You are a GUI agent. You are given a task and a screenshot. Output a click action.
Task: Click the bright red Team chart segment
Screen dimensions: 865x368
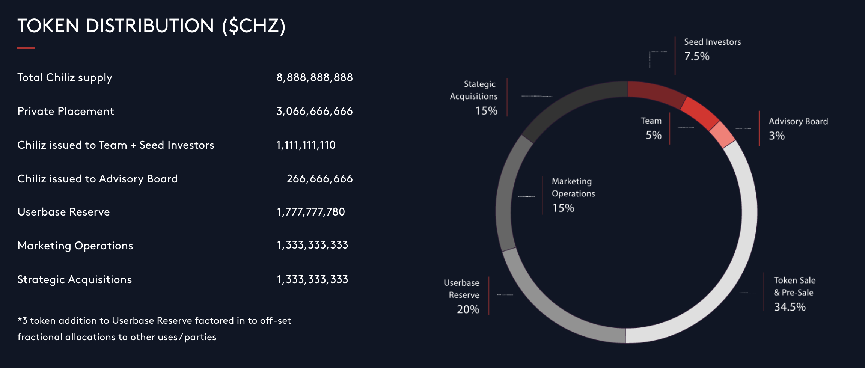click(x=699, y=113)
